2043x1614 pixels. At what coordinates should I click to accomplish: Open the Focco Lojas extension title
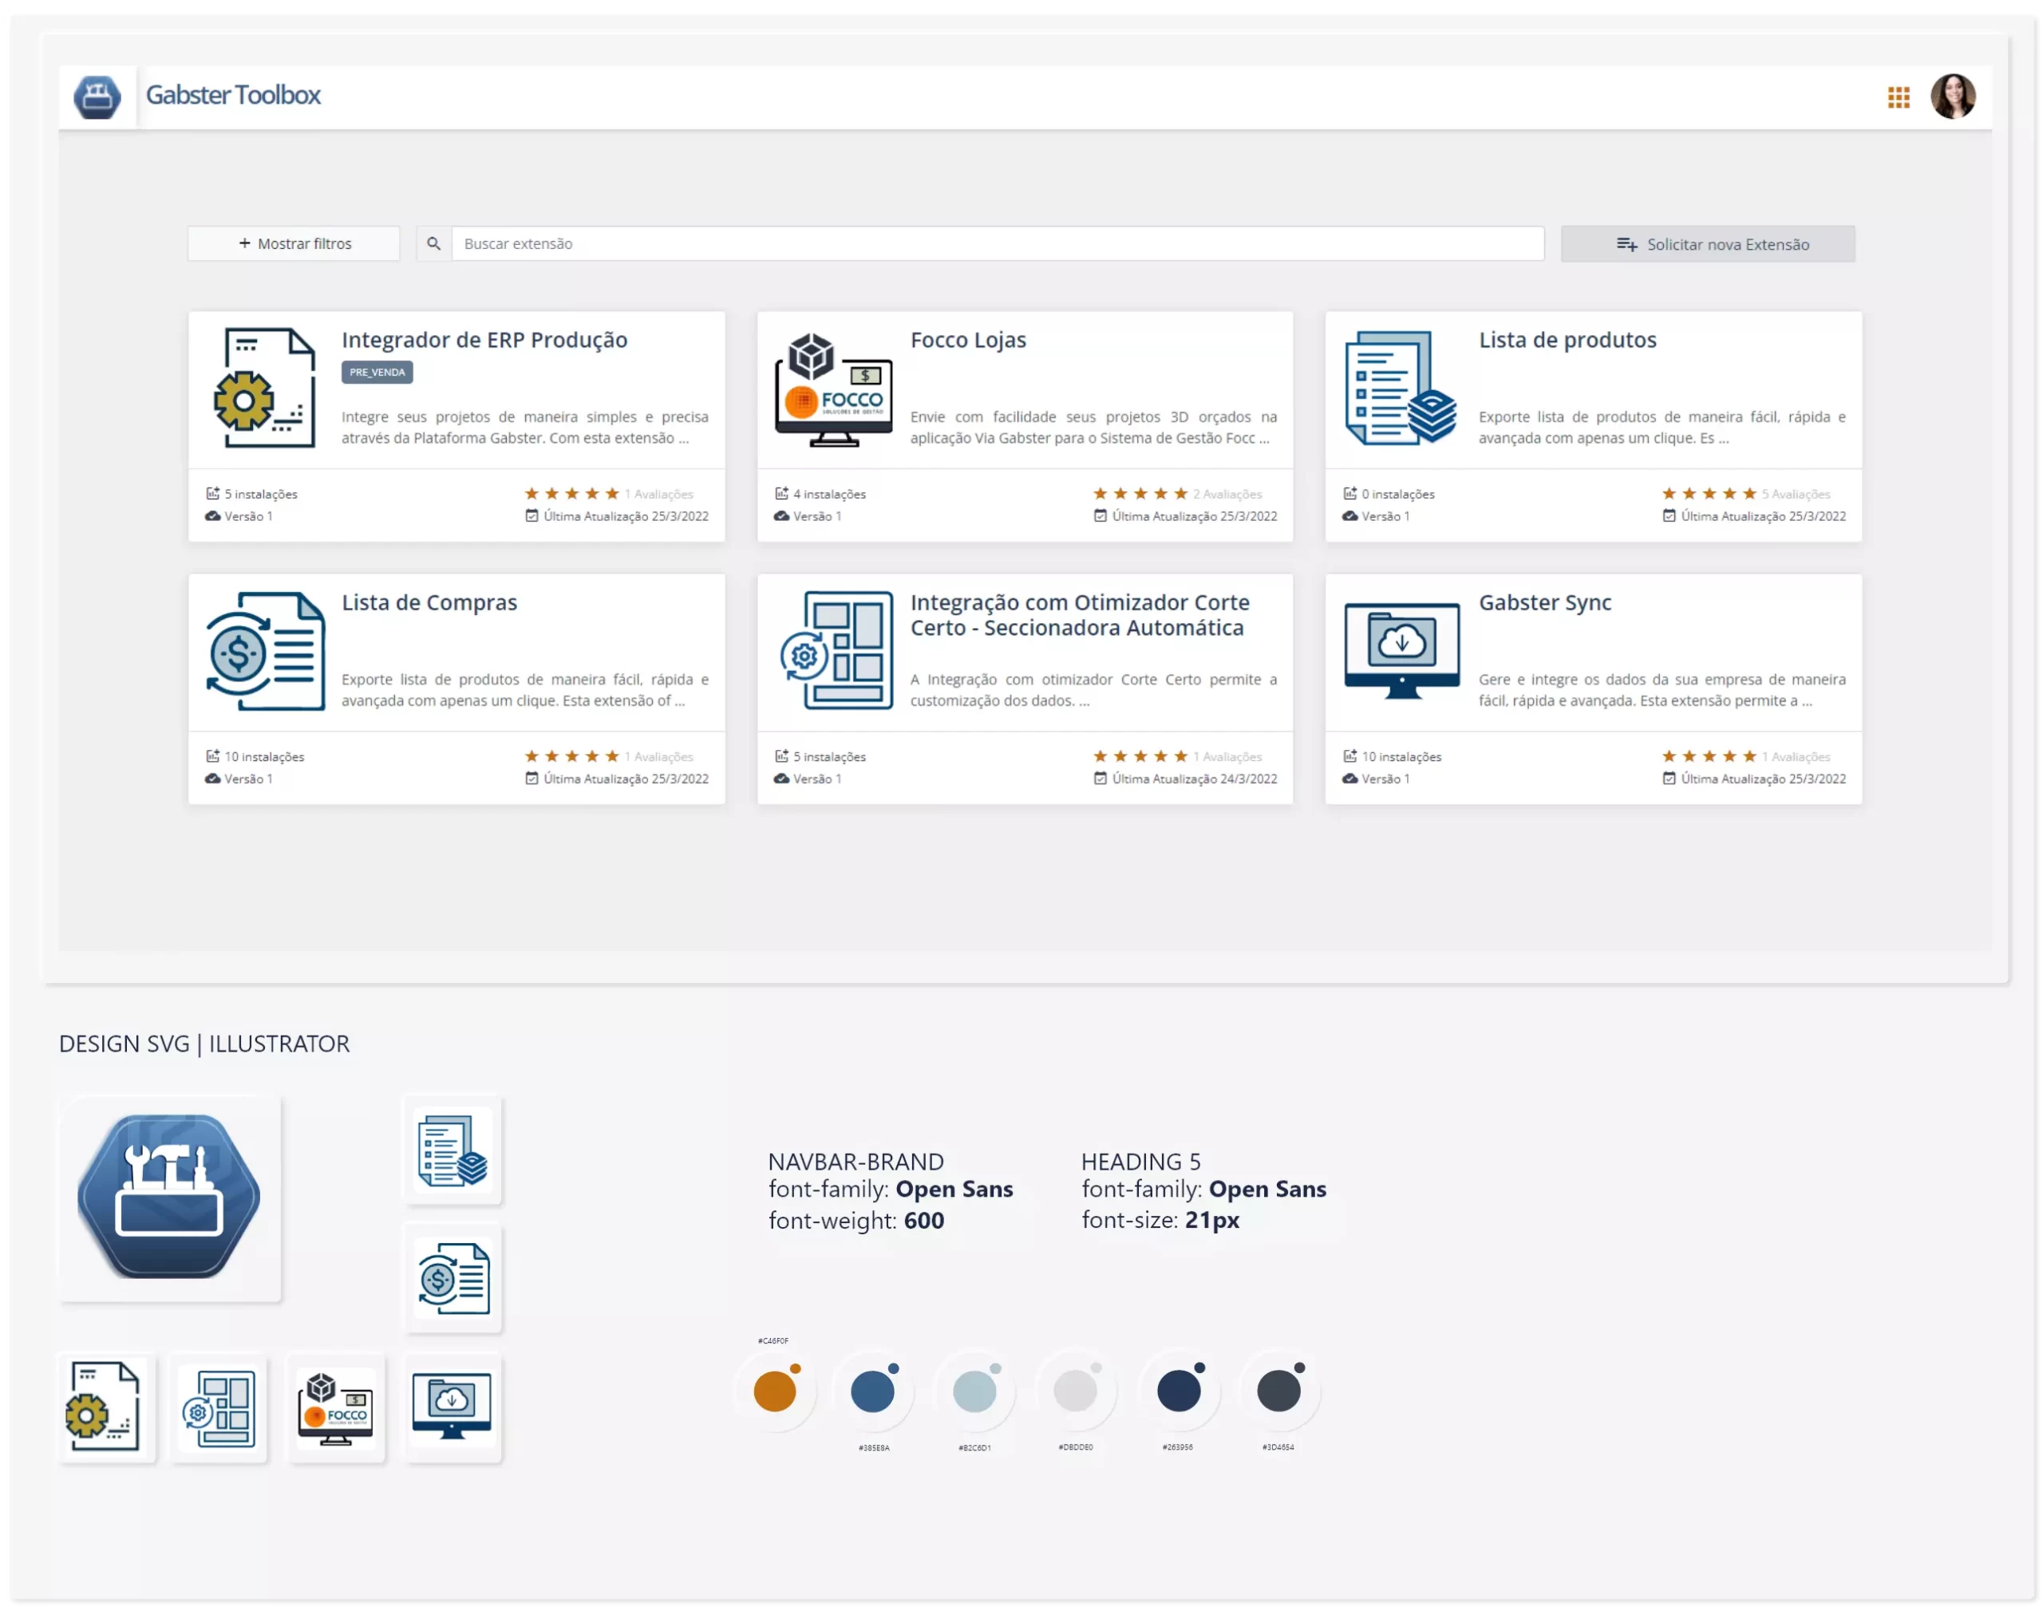click(x=968, y=340)
